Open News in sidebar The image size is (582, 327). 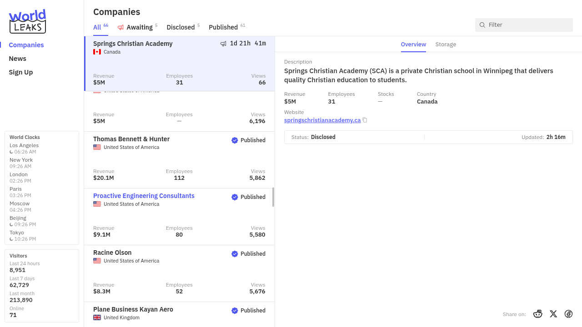tap(17, 59)
